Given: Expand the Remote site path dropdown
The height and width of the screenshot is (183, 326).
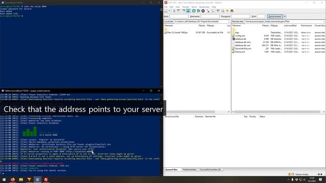Looking at the screenshot, I should pos(324,21).
